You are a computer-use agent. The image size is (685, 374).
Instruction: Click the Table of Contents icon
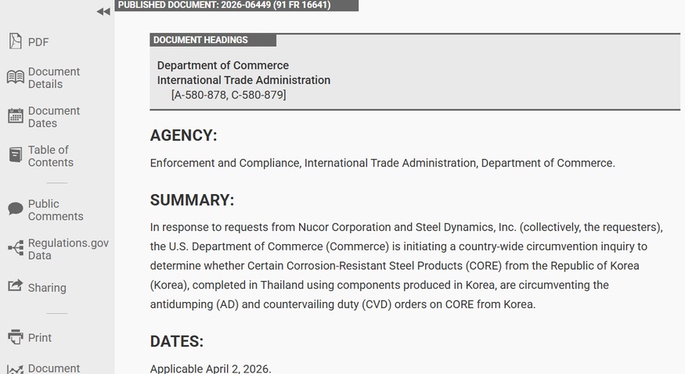point(15,156)
